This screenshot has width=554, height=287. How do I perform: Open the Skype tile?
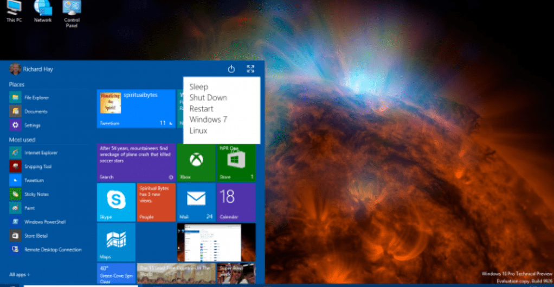(x=116, y=202)
